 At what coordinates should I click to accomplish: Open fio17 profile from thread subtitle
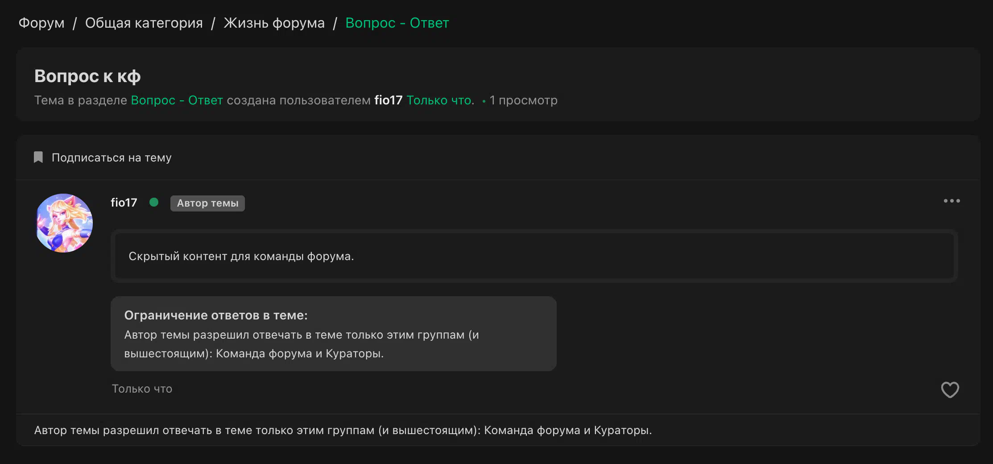pyautogui.click(x=388, y=100)
